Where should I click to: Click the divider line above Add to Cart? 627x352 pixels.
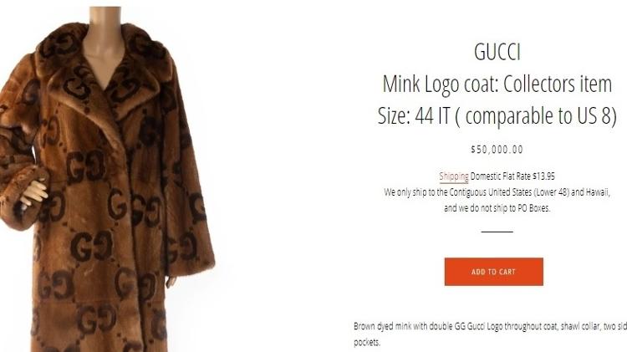[x=497, y=232]
